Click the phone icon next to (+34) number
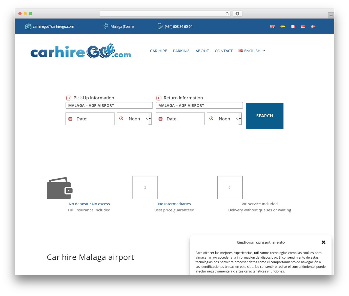 (160, 26)
